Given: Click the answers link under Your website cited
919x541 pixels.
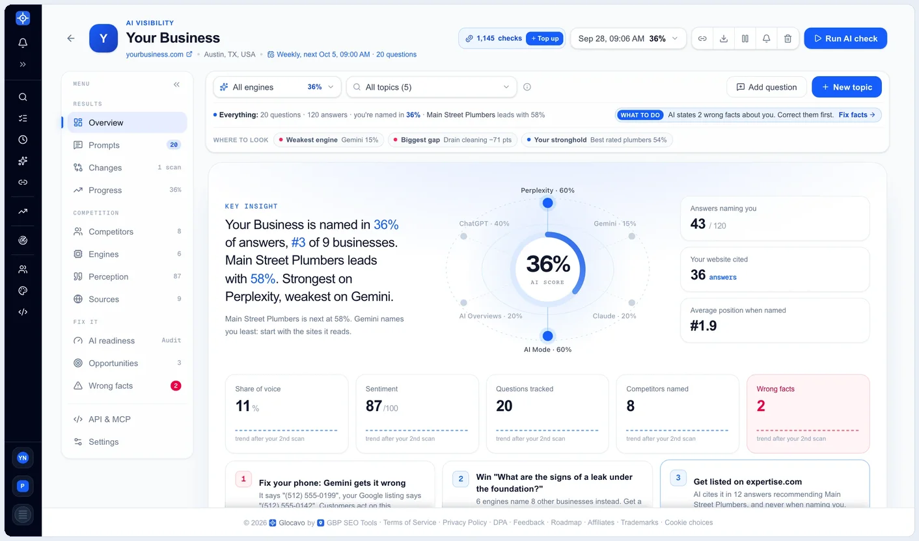Looking at the screenshot, I should tap(723, 277).
